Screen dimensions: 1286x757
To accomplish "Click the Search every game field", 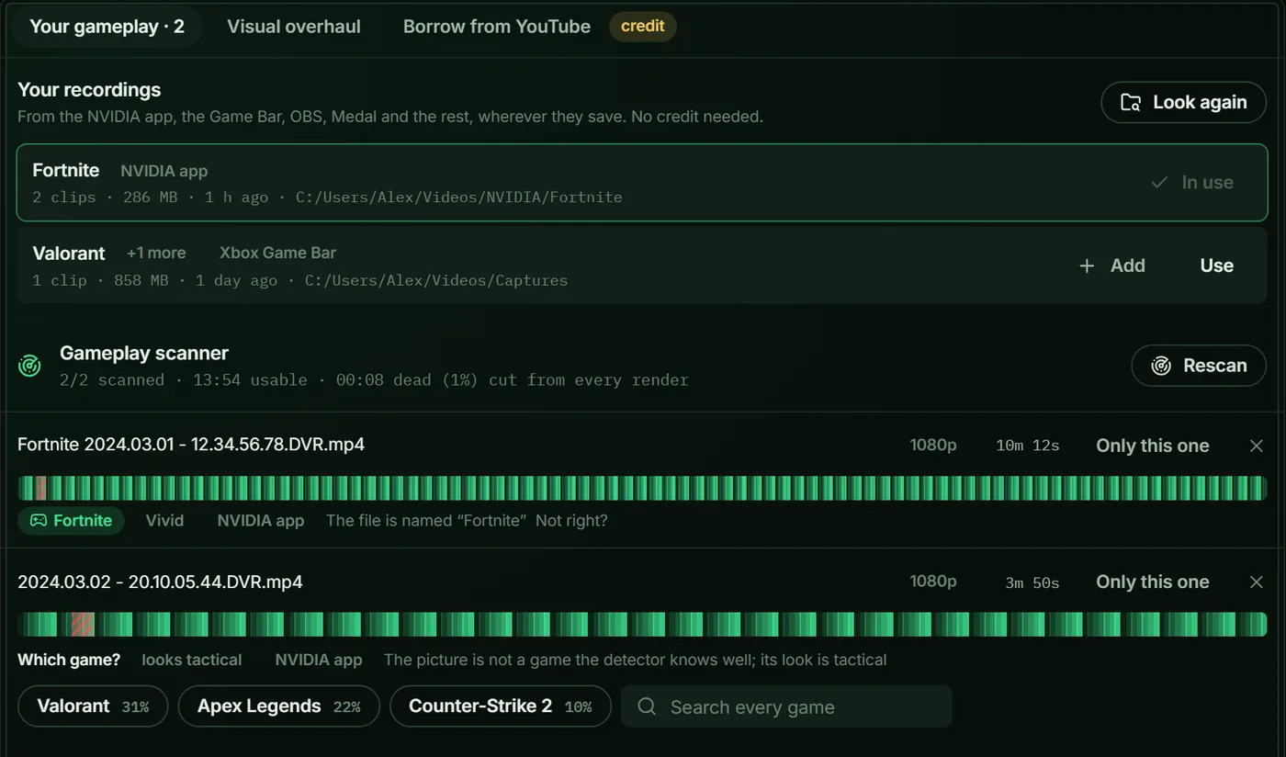I will click(786, 706).
